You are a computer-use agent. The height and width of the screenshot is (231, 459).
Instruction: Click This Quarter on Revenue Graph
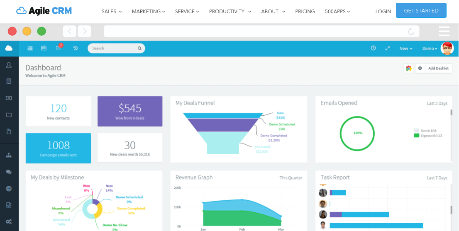click(x=291, y=178)
